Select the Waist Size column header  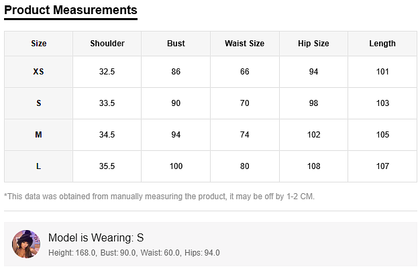(x=244, y=44)
